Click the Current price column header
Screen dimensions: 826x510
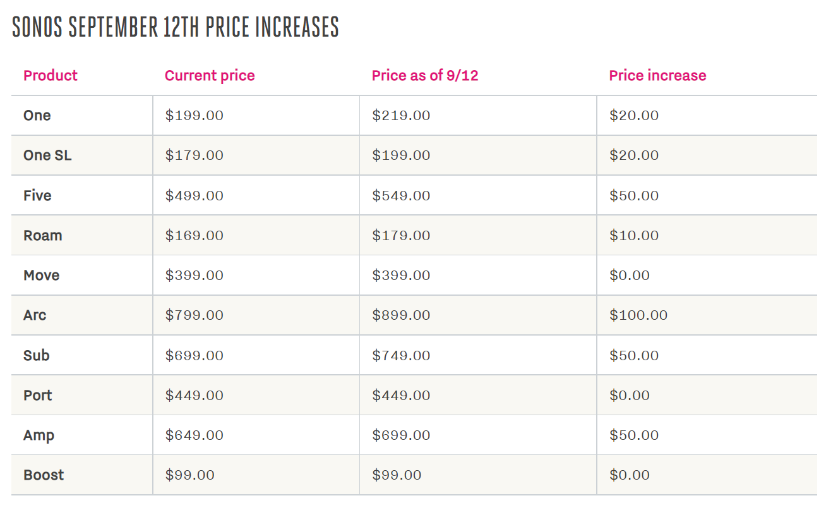pyautogui.click(x=210, y=76)
